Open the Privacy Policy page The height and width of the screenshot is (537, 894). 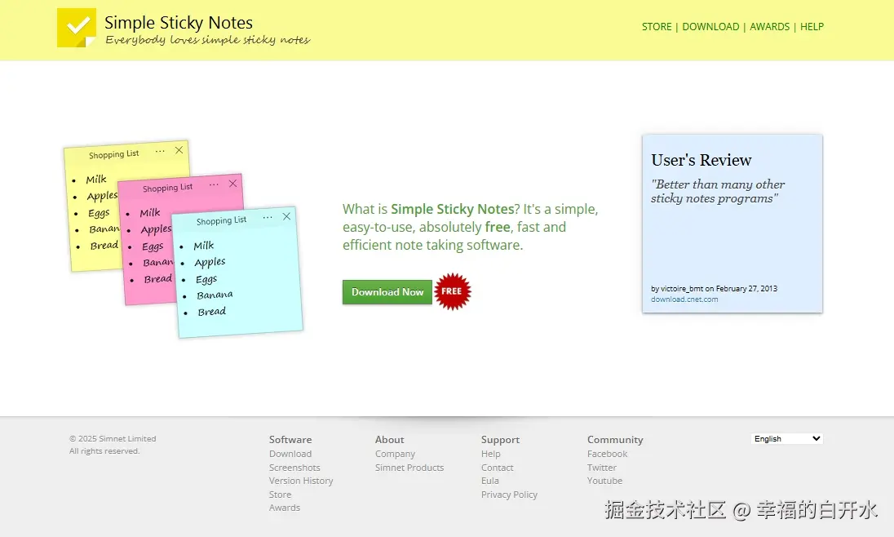click(x=509, y=495)
